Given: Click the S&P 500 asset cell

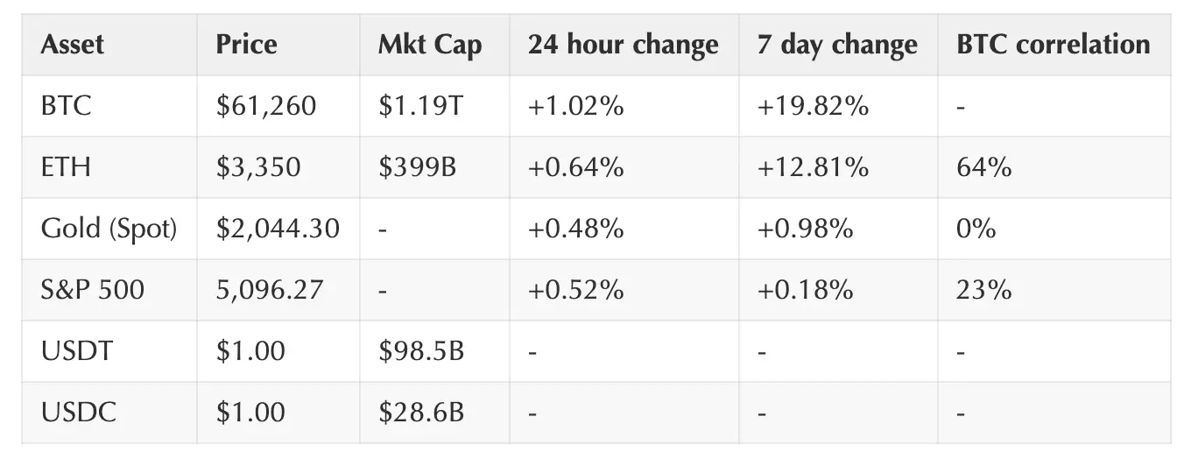Looking at the screenshot, I should click(x=92, y=290).
